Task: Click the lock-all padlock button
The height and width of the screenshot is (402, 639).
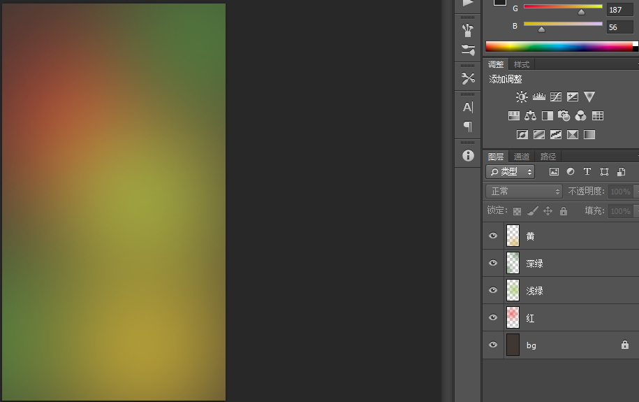Action: 564,211
